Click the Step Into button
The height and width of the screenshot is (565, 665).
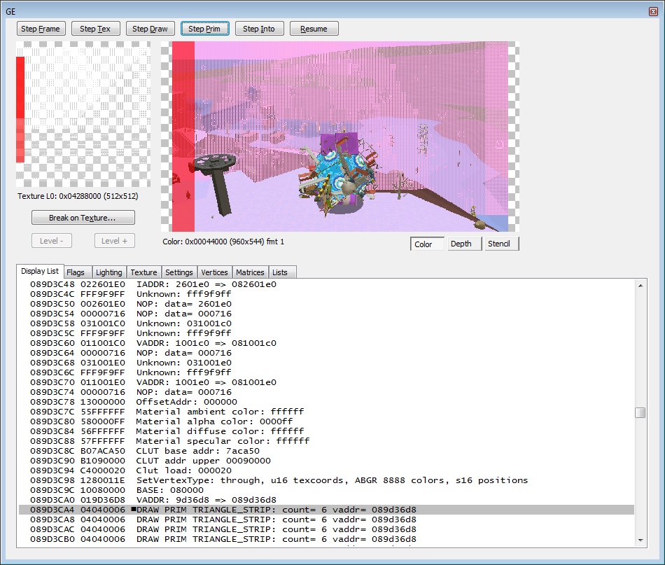259,29
